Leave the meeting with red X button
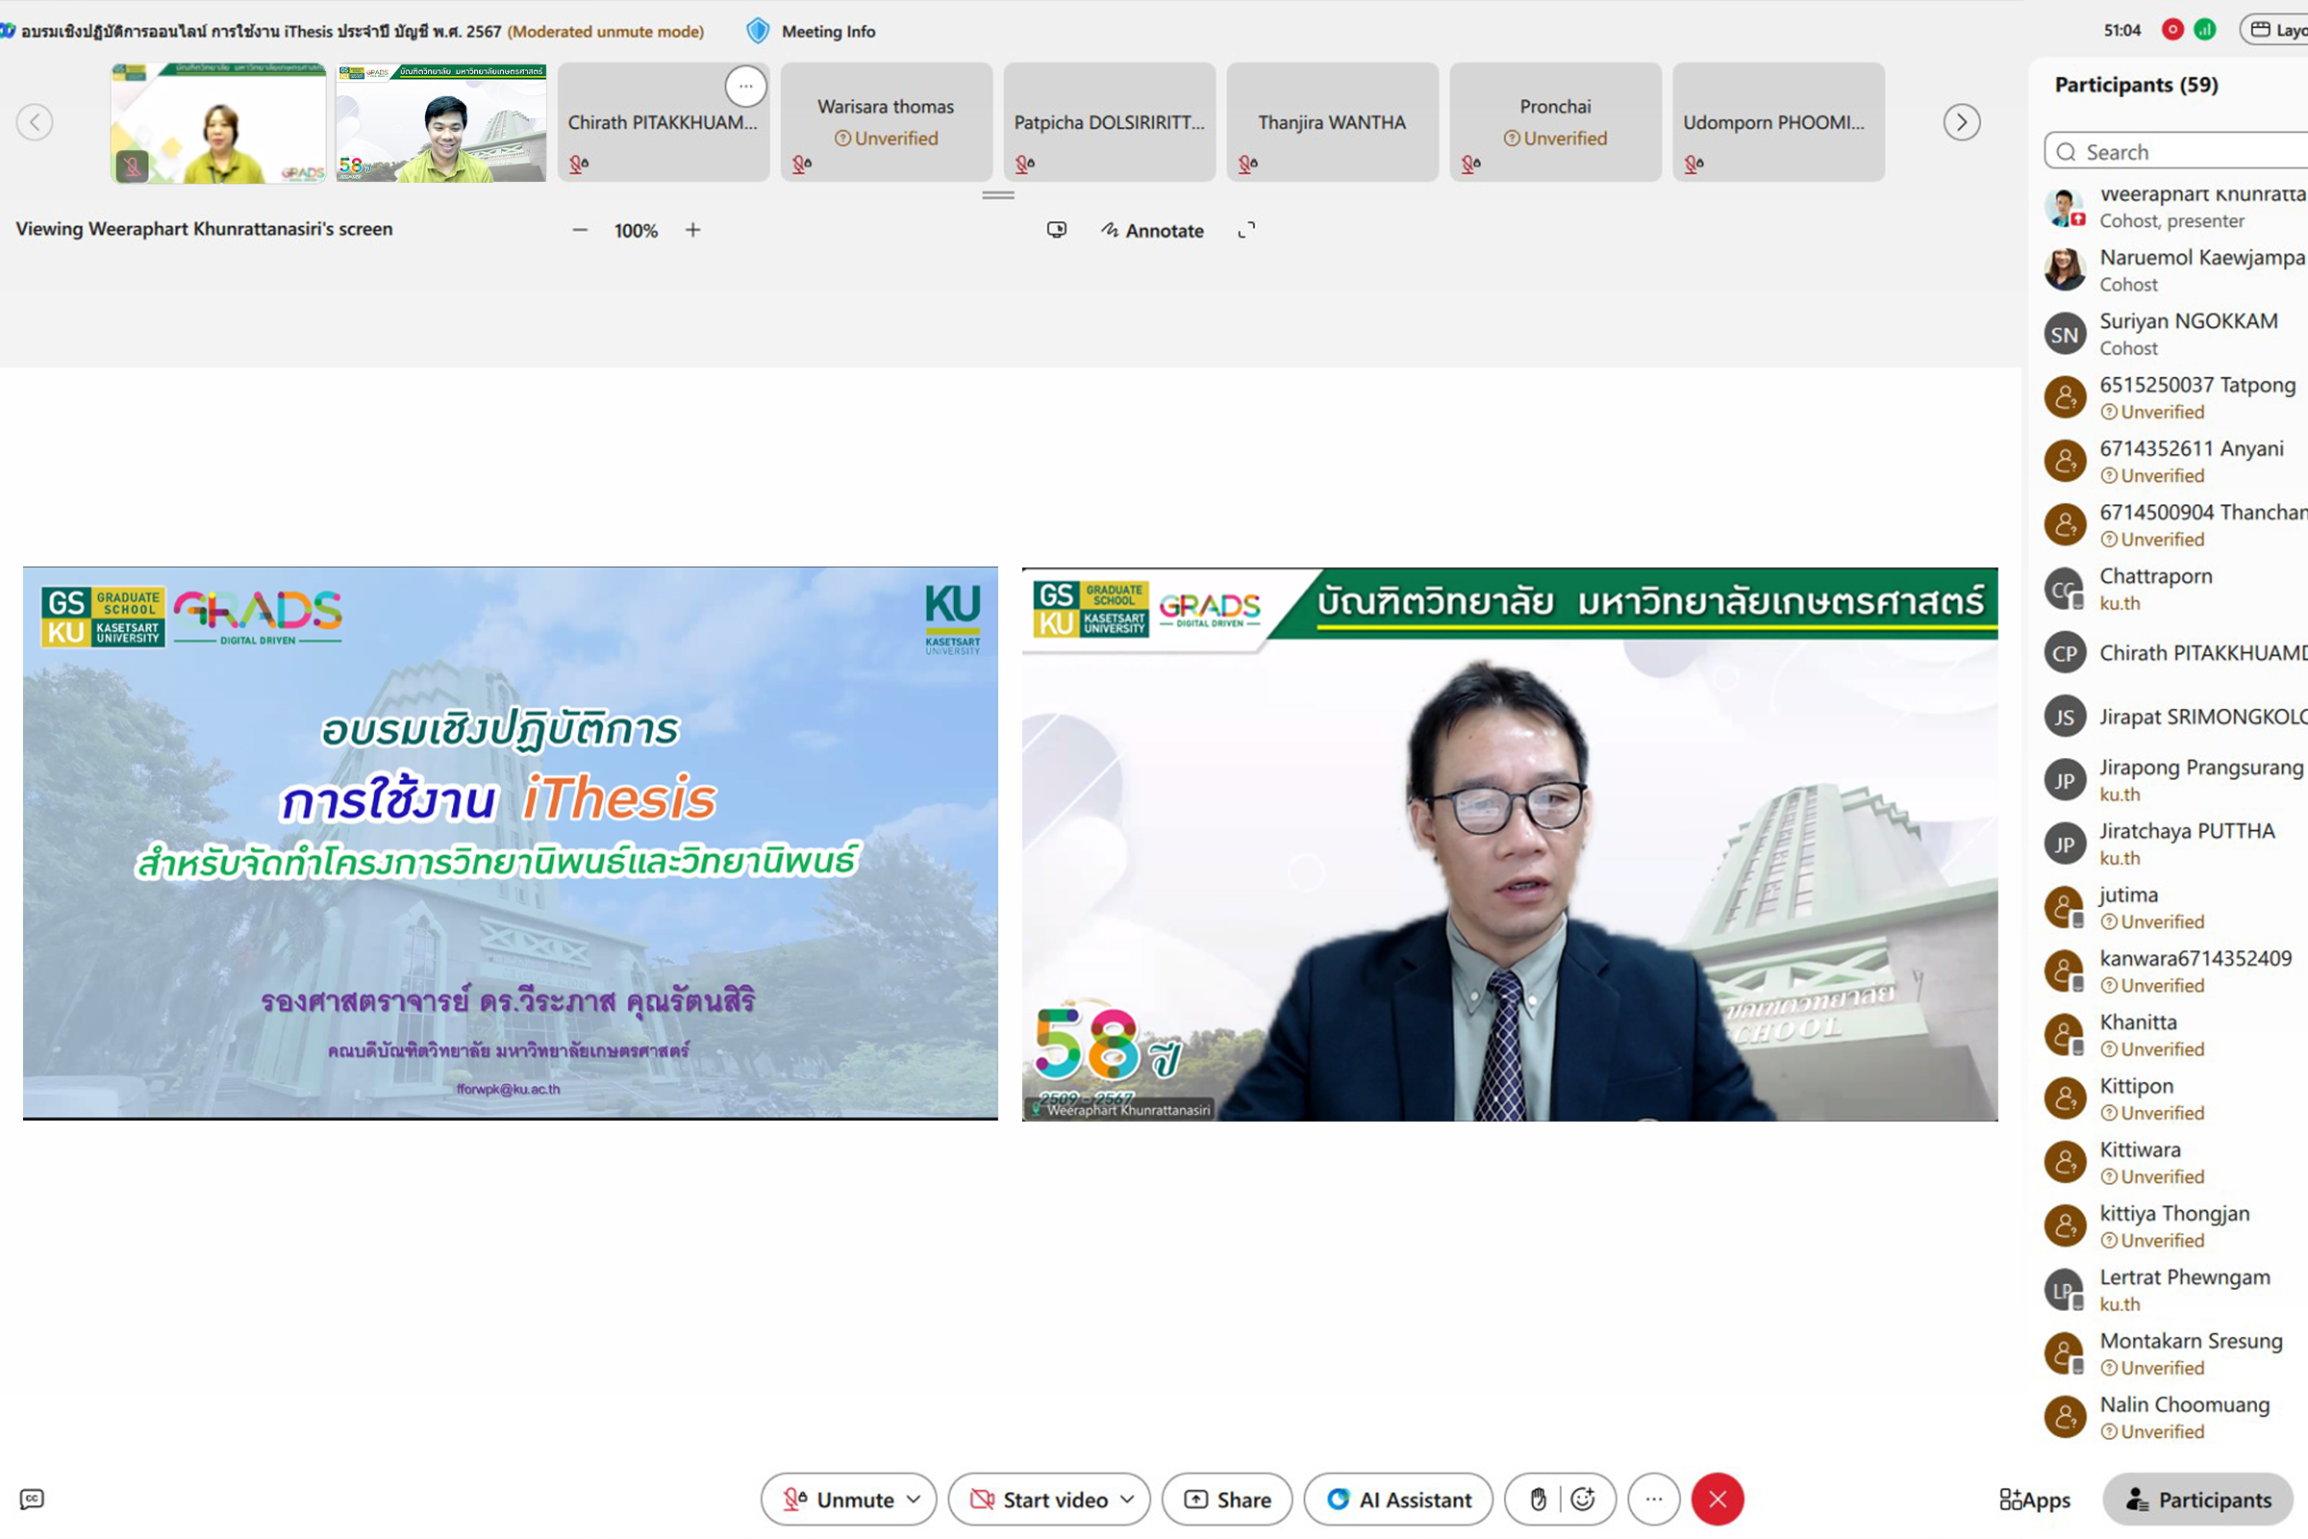This screenshot has height=1539, width=2308. coord(1718,1500)
